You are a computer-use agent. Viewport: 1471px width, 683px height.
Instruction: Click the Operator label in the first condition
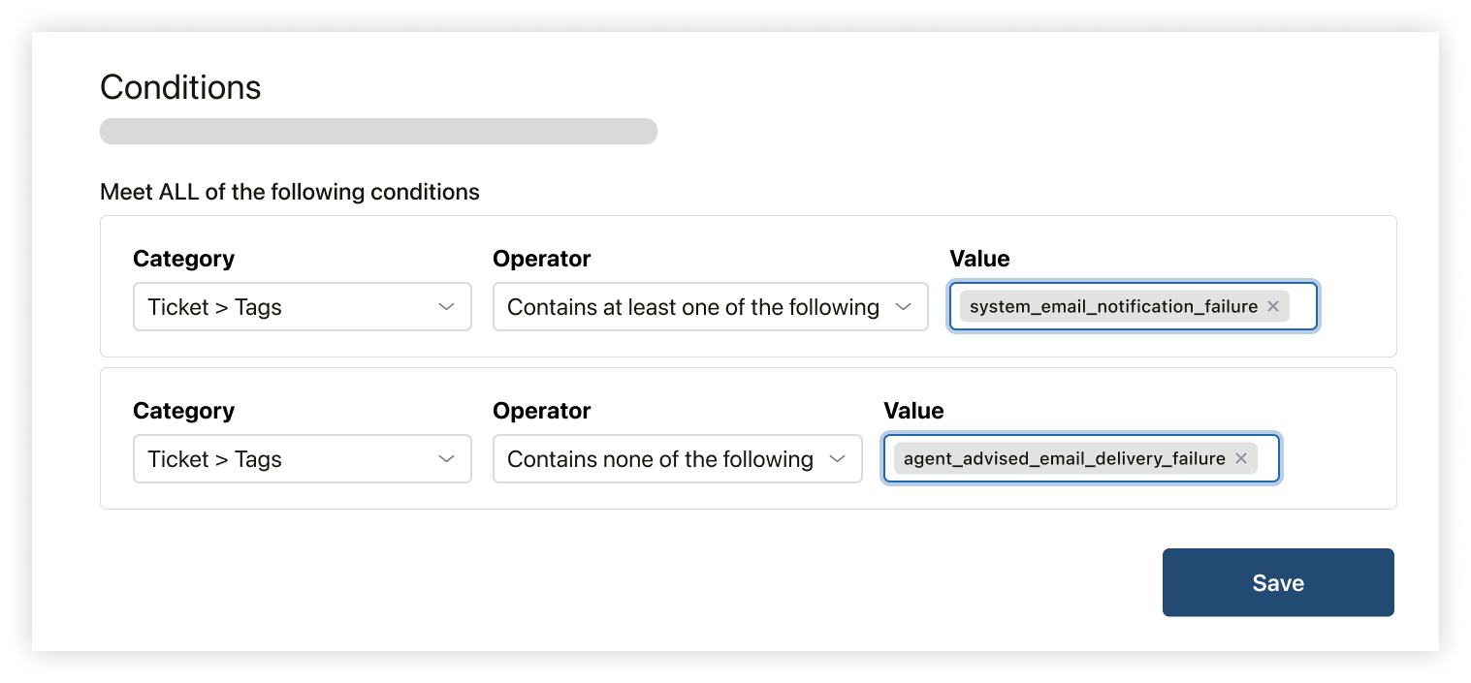click(x=541, y=259)
